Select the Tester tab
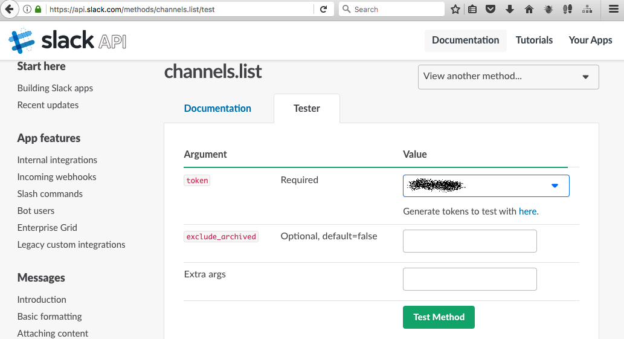The image size is (624, 339). coord(306,108)
